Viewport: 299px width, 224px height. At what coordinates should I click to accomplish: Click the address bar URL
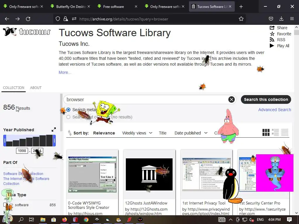pyautogui.click(x=124, y=19)
